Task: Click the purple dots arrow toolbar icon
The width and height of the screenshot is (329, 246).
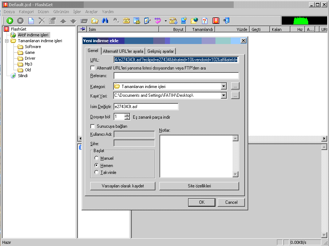Action: pyautogui.click(x=158, y=20)
